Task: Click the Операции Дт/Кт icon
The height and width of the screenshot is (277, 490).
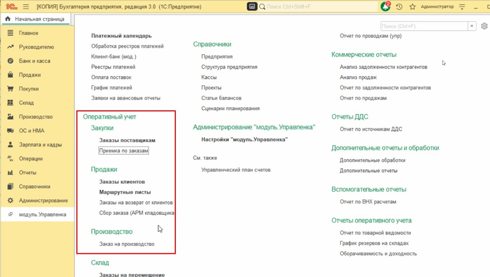Action: 10,159
